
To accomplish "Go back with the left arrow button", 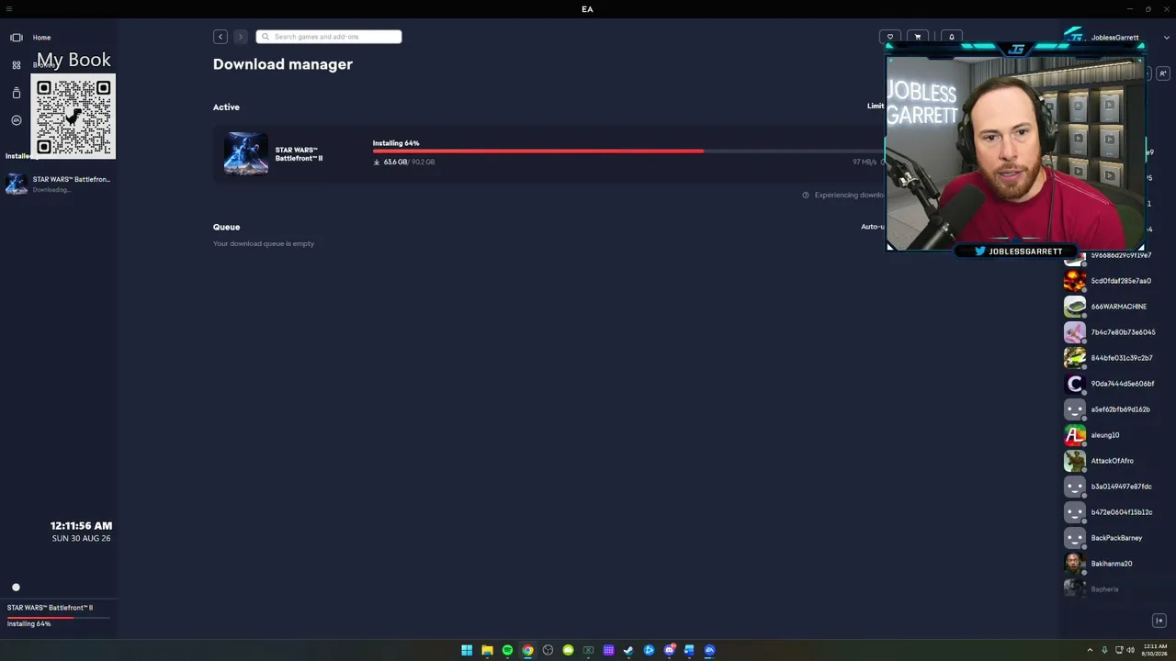I will (220, 37).
